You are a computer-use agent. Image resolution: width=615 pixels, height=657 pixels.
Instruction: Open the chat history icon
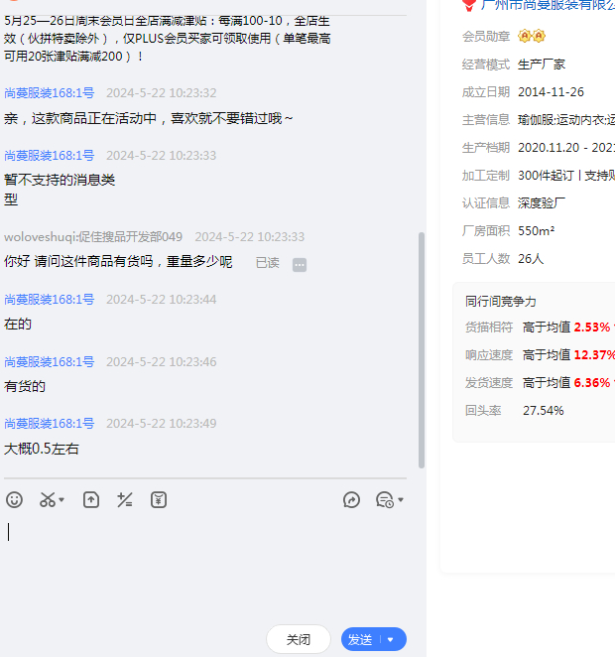(384, 500)
